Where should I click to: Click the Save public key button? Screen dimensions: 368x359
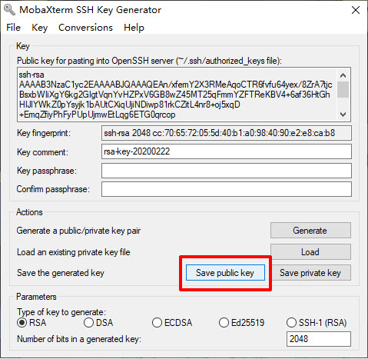[225, 273]
